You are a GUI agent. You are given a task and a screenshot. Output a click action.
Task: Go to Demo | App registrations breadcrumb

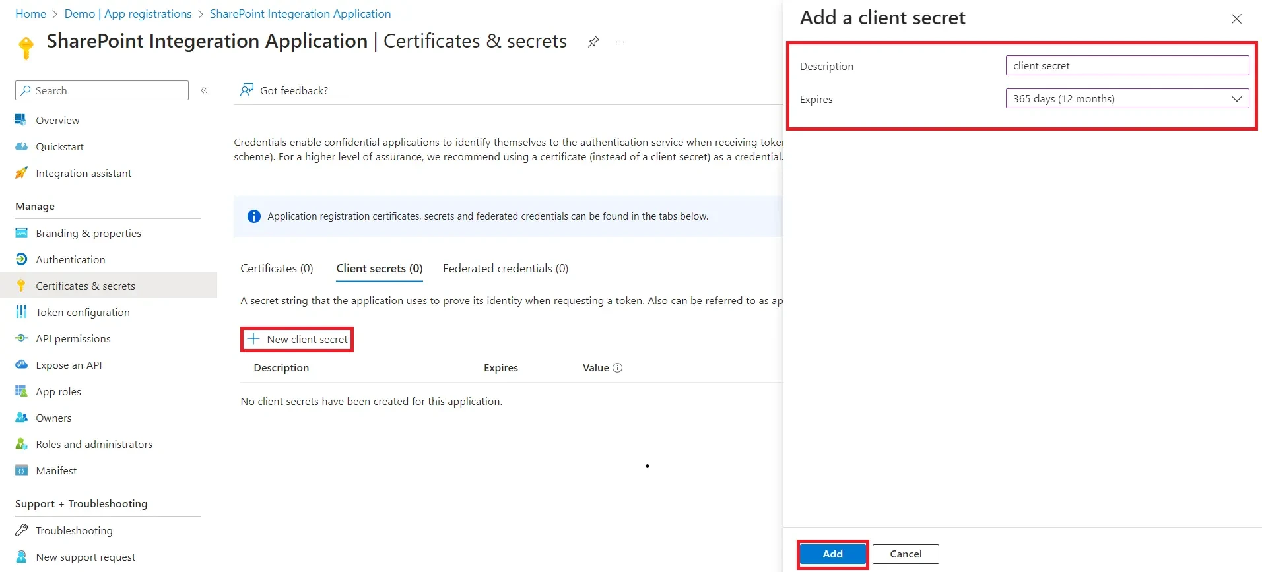point(128,14)
